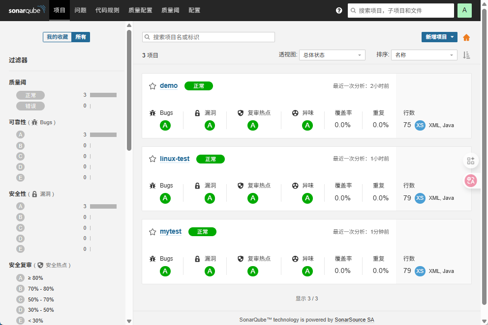
Task: Open the 透视图 总体状态 dropdown
Action: pyautogui.click(x=332, y=55)
